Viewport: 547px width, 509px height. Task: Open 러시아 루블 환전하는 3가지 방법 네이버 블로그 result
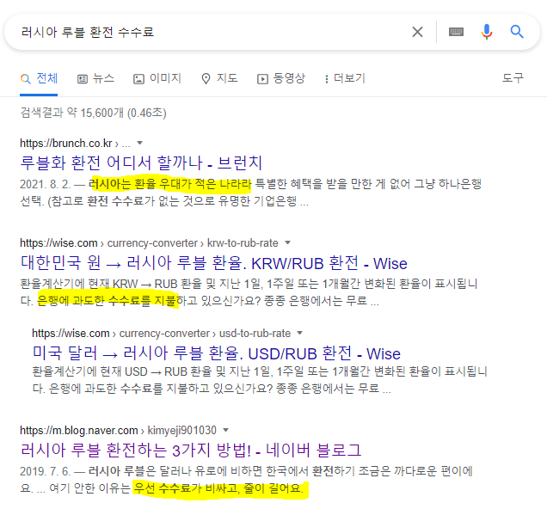tap(191, 450)
